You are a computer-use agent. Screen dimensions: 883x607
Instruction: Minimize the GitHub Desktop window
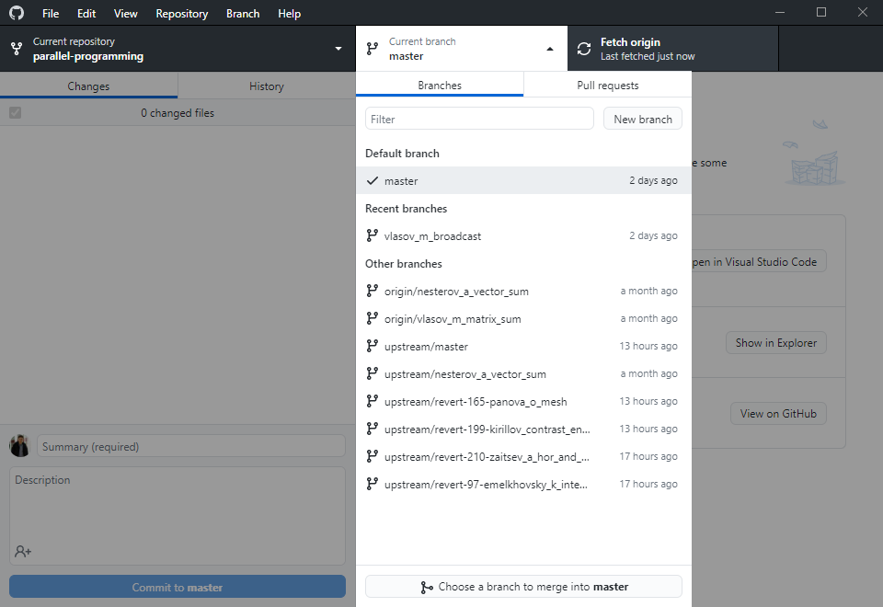pos(780,12)
